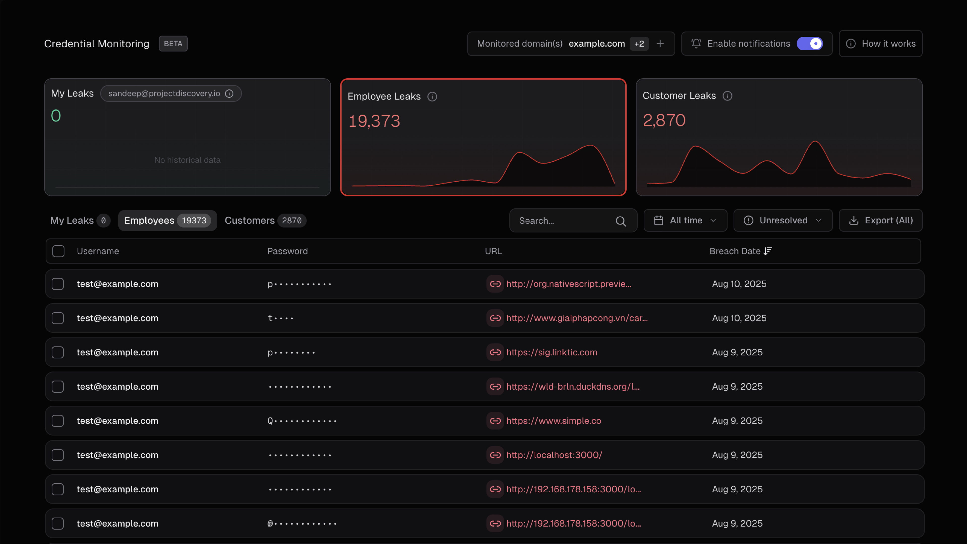Viewport: 967px width, 544px height.
Task: Click the notification bell icon
Action: (x=696, y=43)
